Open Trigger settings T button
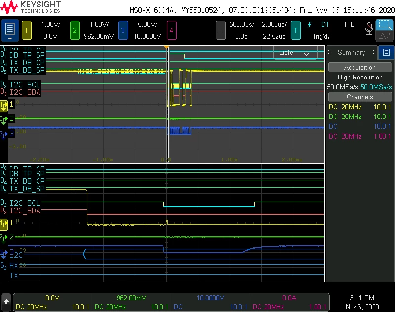Image resolution: width=395 pixels, height=312 pixels. 295,30
